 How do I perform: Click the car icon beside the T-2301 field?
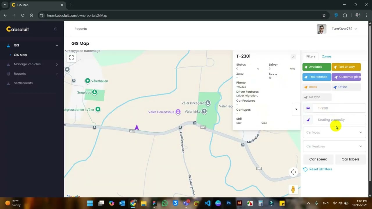(x=308, y=108)
